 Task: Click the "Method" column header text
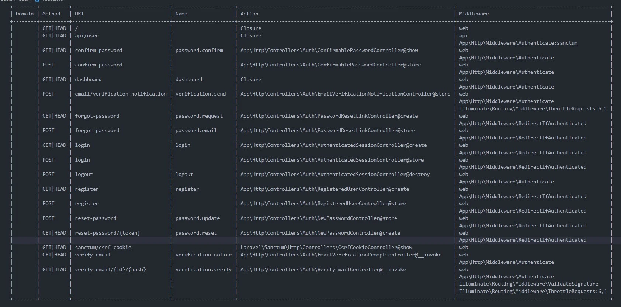51,14
